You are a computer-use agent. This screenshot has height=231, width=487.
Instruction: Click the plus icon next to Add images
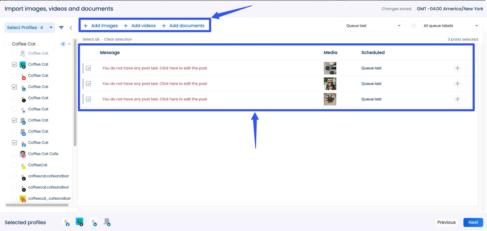point(86,26)
